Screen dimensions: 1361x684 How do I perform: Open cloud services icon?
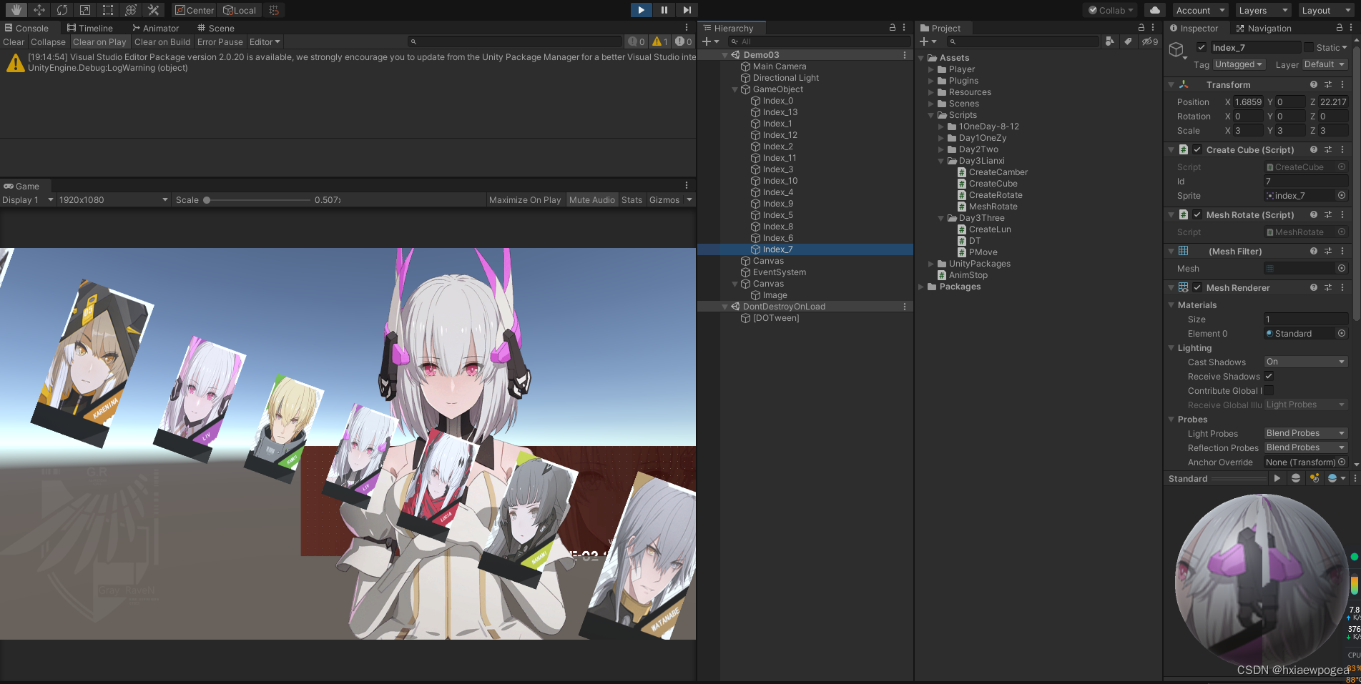pyautogui.click(x=1154, y=10)
